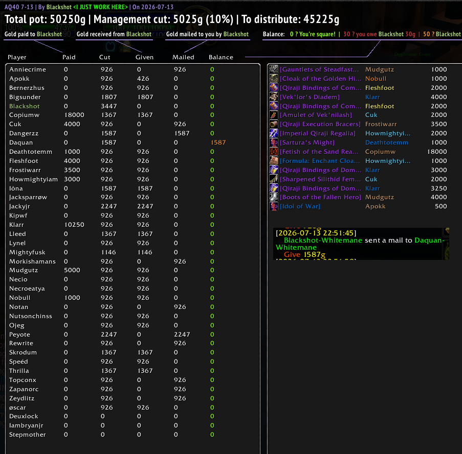This screenshot has width=462, height=454.
Task: Click the 'AQ40 7-13' raid title
Action: pyautogui.click(x=19, y=7)
